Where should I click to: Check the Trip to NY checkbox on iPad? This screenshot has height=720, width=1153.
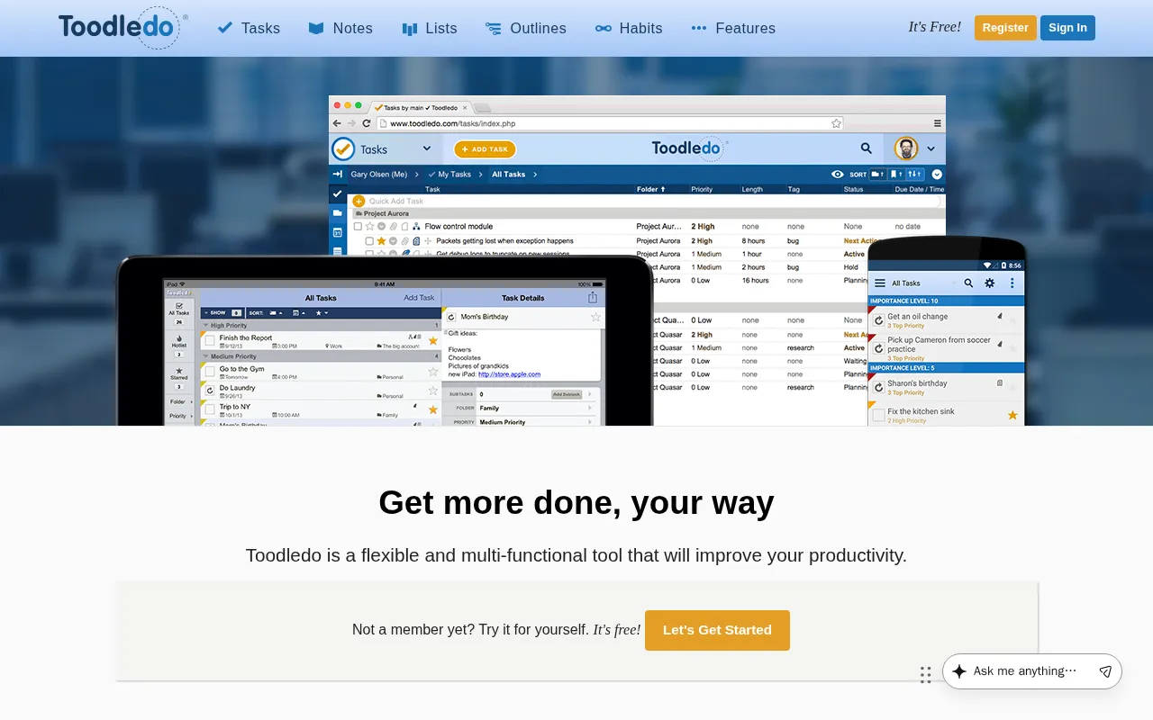tap(210, 409)
